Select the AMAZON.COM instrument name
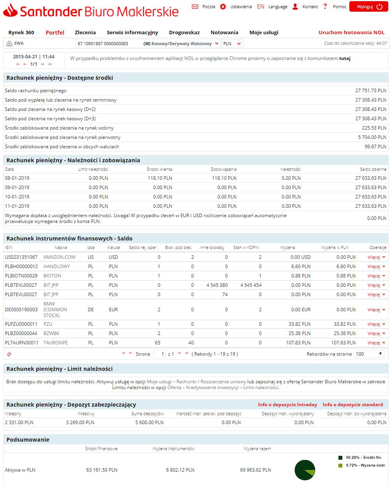 (x=59, y=257)
